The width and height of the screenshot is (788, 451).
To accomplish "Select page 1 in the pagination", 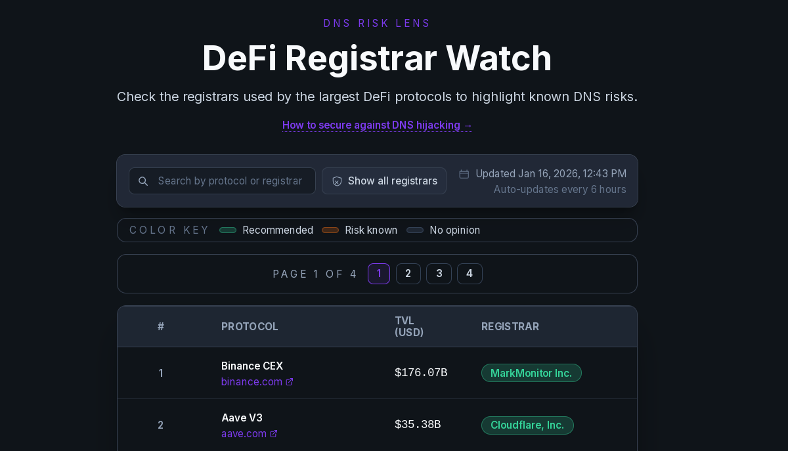I will point(379,274).
